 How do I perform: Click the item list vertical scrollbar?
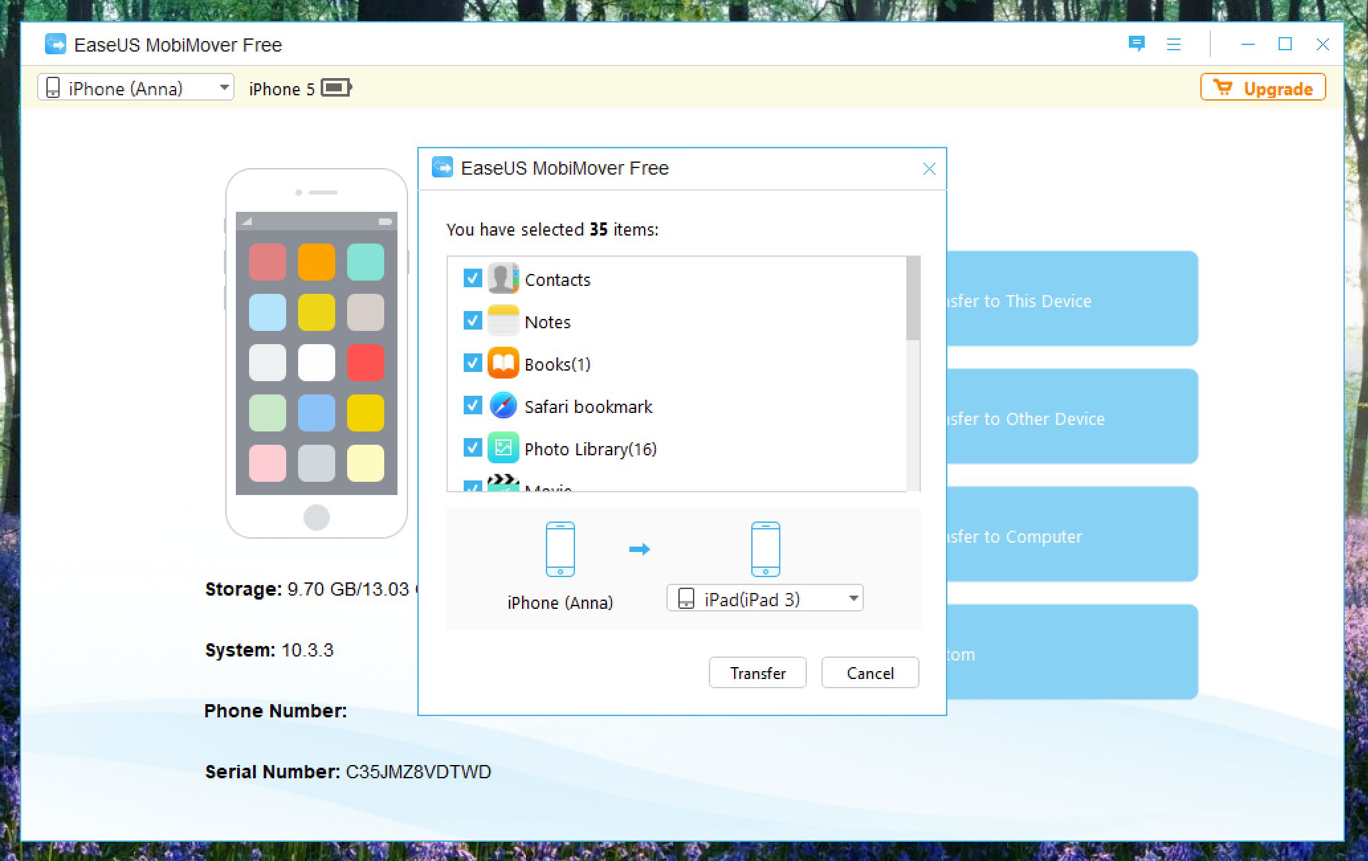point(913,298)
